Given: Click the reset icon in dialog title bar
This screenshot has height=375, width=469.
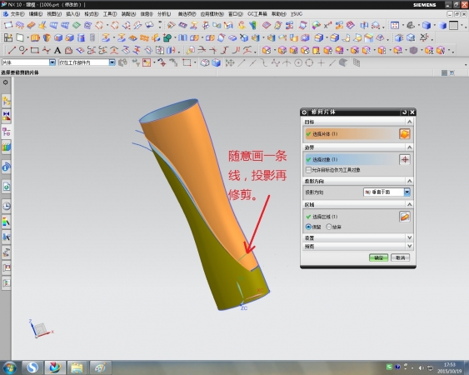Looking at the screenshot, I should pos(404,112).
